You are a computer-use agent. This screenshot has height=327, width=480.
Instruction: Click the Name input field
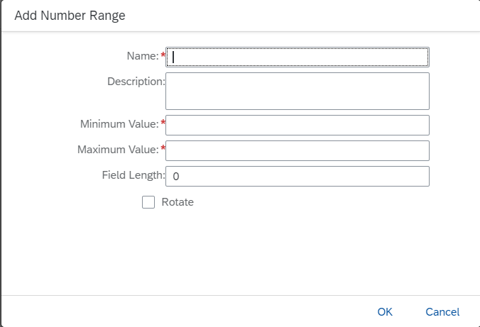click(297, 57)
